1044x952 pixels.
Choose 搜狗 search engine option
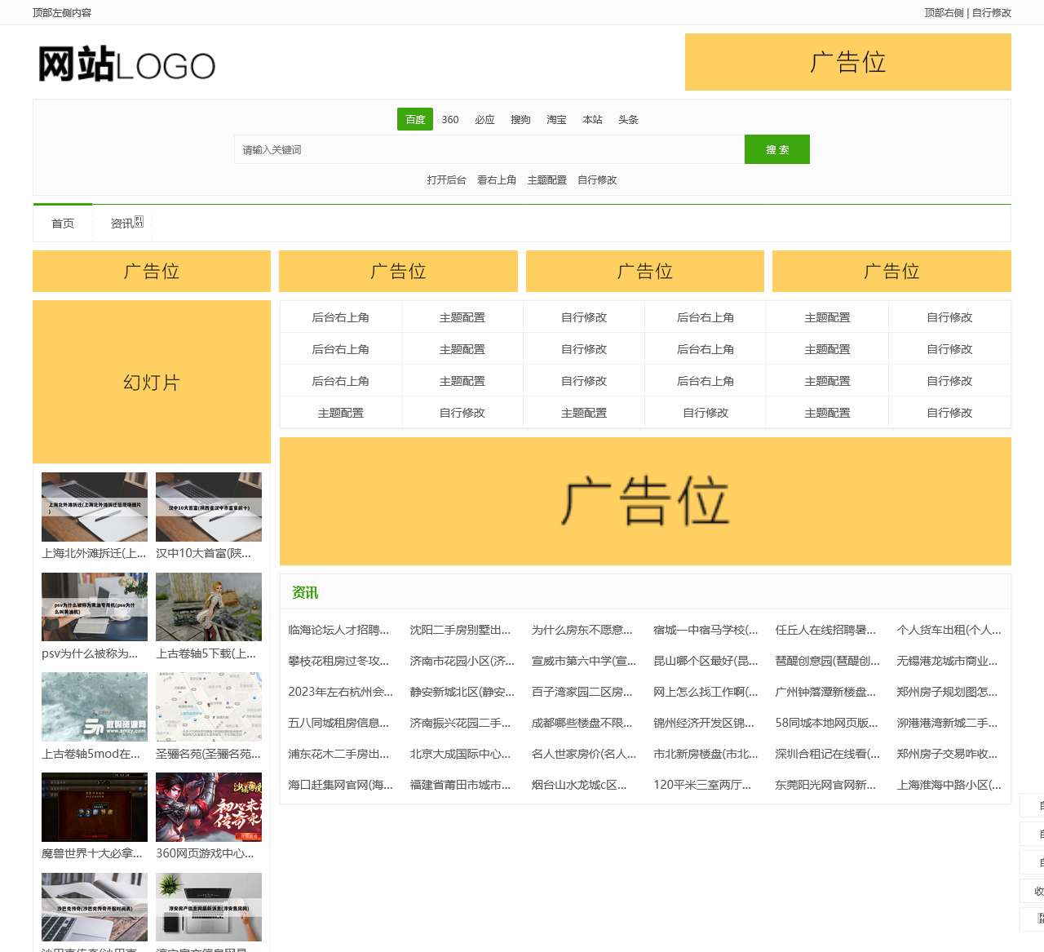(520, 119)
